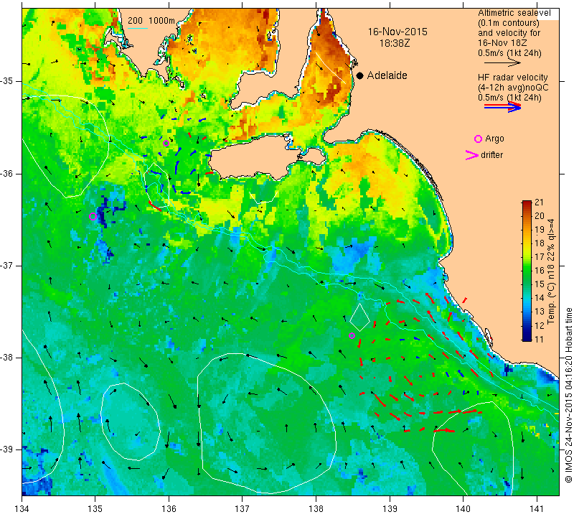This screenshot has height=517, width=574.
Task: Click the date text 16-Nov-2015
Action: tap(397, 32)
